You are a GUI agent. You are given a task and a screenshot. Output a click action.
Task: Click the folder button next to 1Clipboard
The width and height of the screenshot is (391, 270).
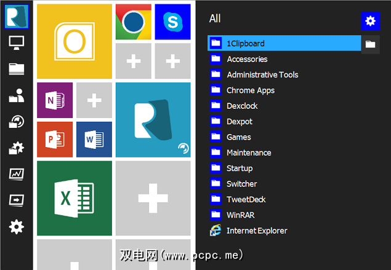coord(370,44)
